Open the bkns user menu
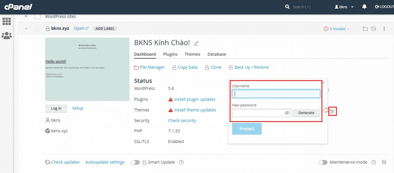This screenshot has width=394, height=173. tap(344, 7)
